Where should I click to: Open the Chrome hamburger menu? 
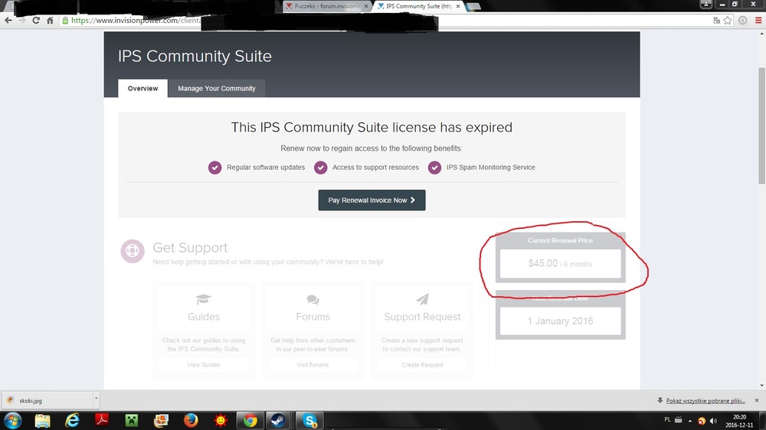[756, 21]
